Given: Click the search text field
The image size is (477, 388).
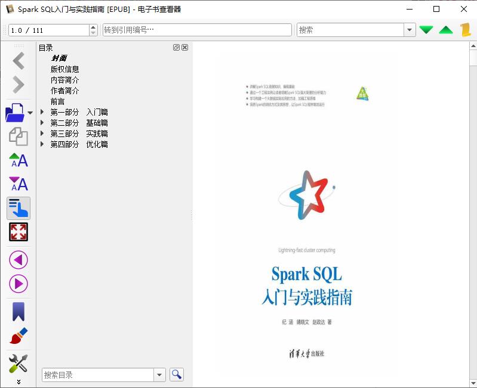Looking at the screenshot, I should pos(350,30).
